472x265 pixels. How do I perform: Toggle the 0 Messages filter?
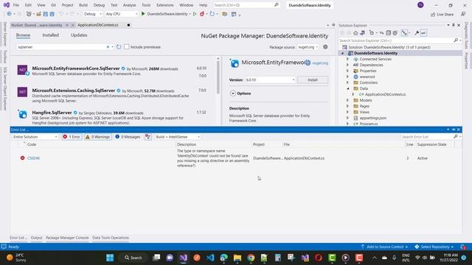coord(128,137)
